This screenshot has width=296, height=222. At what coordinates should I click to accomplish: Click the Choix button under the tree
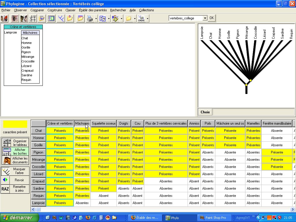pyautogui.click(x=205, y=112)
